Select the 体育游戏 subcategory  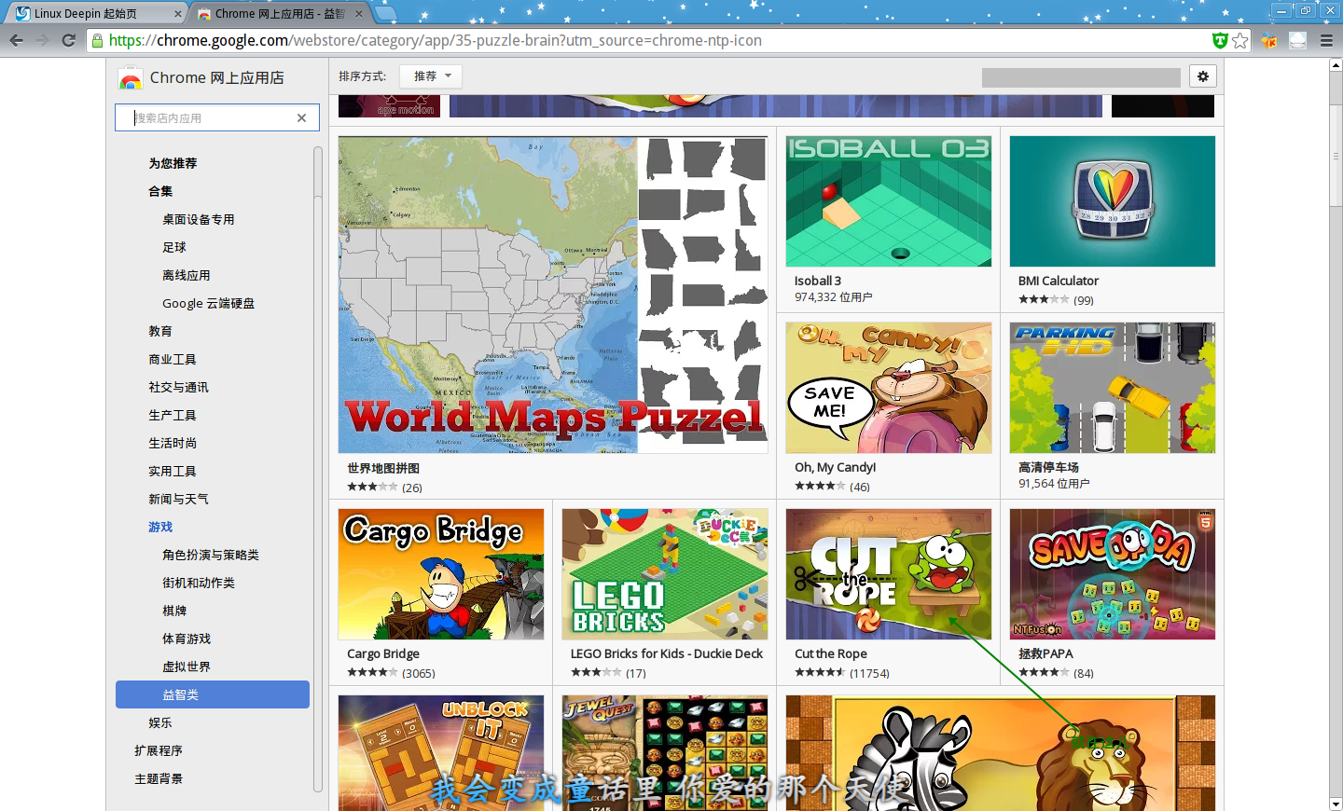187,639
